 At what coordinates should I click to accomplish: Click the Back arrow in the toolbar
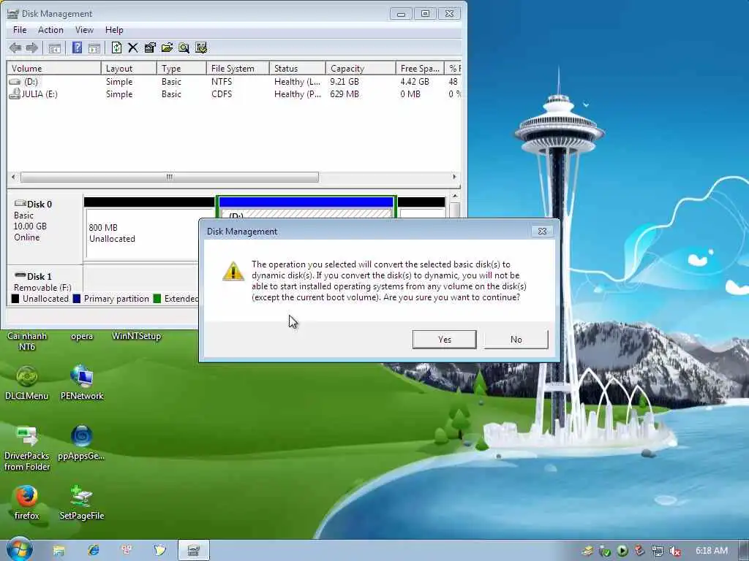click(x=15, y=47)
